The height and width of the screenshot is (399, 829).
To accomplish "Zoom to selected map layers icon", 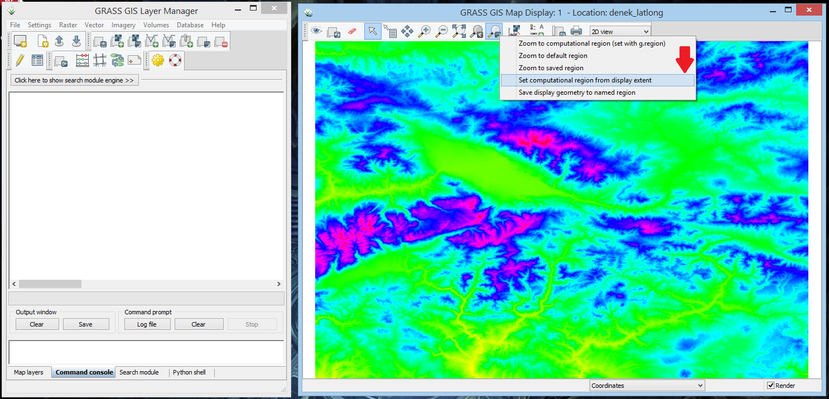I will coord(459,31).
